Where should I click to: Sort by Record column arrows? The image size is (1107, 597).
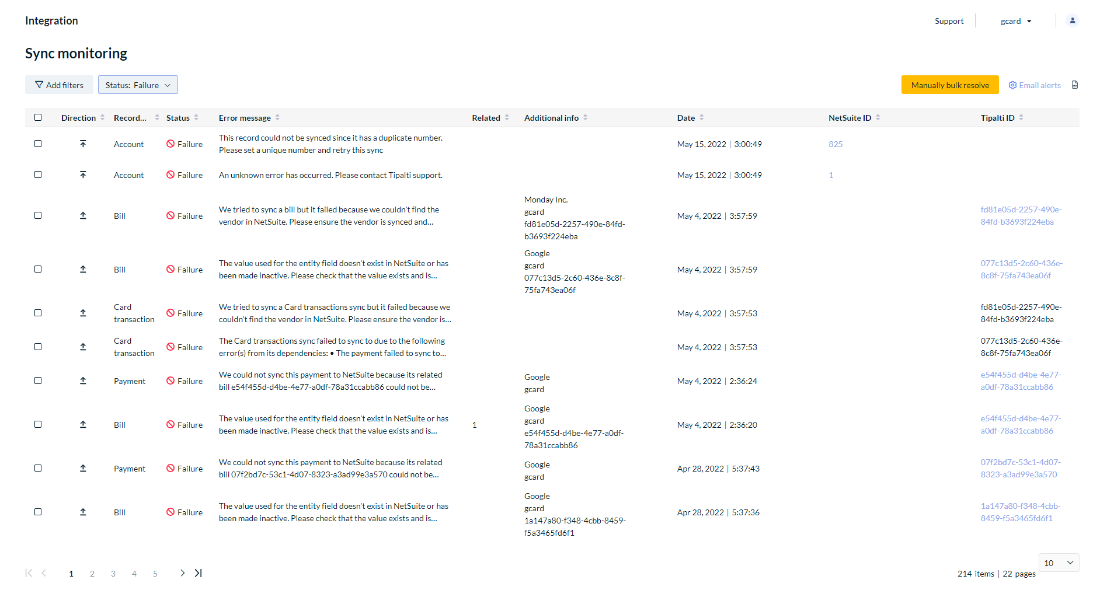157,117
